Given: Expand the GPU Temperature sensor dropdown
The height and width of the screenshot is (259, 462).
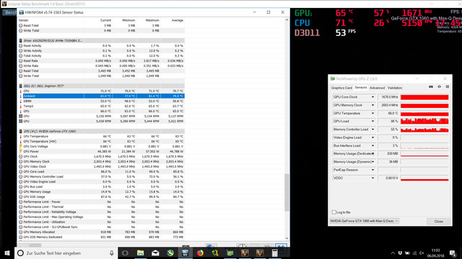Looking at the screenshot, I should [x=372, y=114].
